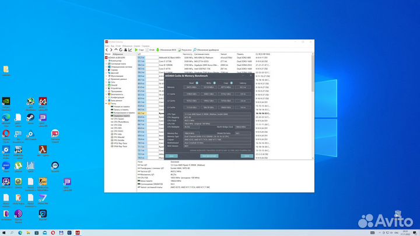The height and width of the screenshot is (236, 420).
Task: Sort by the Чипсет column header
Action: coord(223,54)
